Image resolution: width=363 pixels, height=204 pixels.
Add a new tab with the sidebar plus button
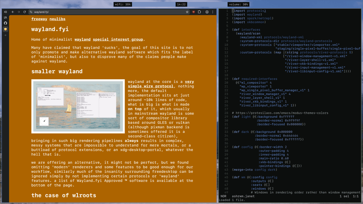pos(5,35)
